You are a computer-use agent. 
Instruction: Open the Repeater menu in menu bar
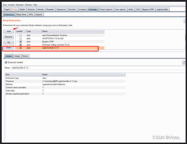pos(20,5)
